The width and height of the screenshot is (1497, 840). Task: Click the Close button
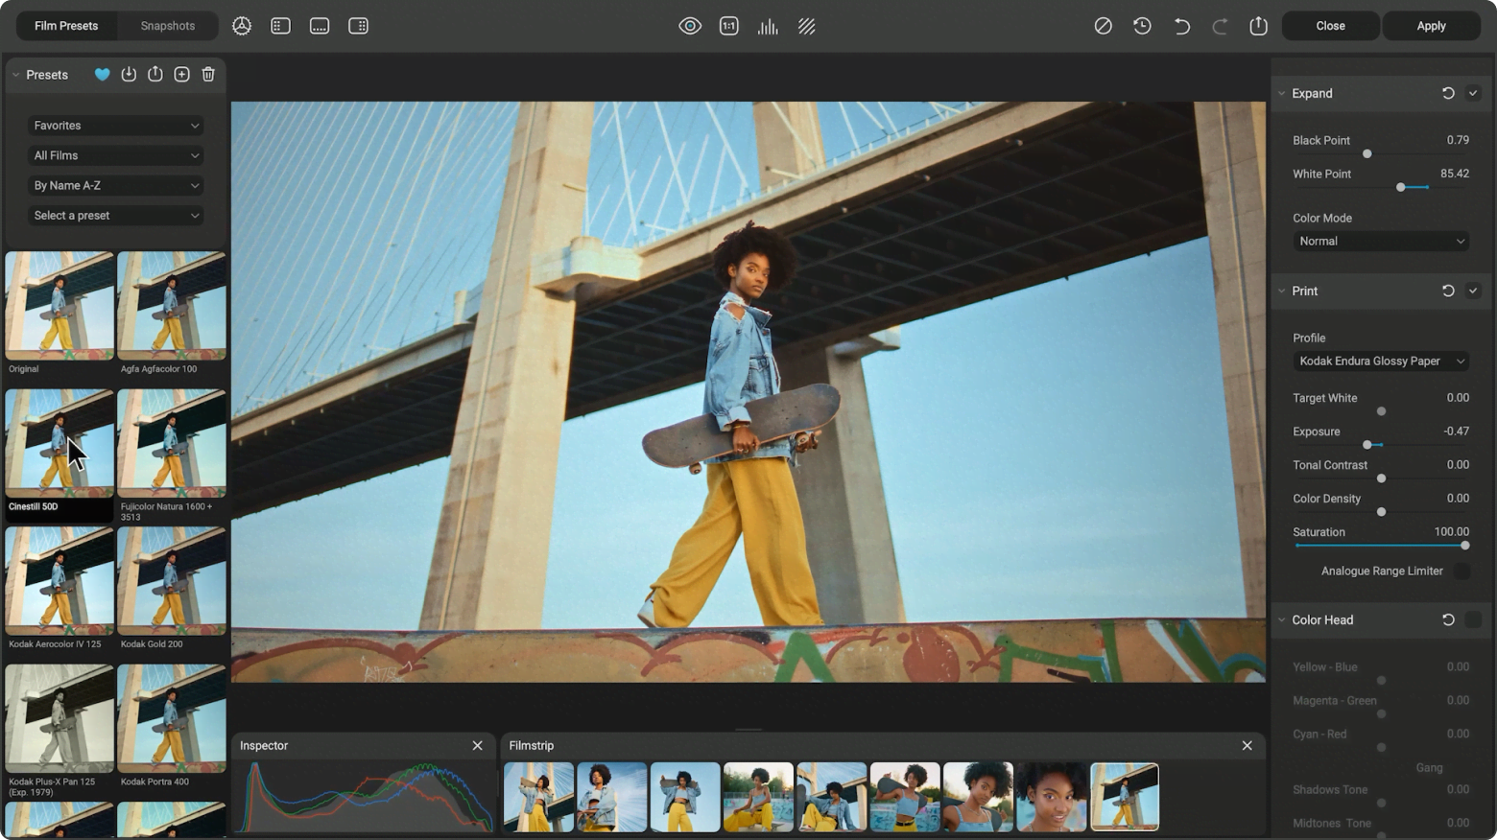click(x=1330, y=26)
